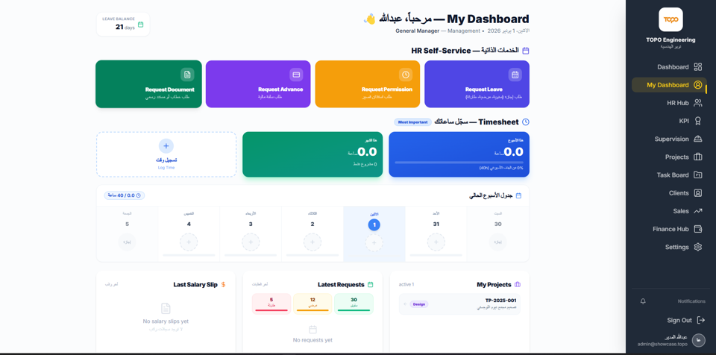Open Supervision hard hat icon
716x355 pixels.
coord(698,139)
